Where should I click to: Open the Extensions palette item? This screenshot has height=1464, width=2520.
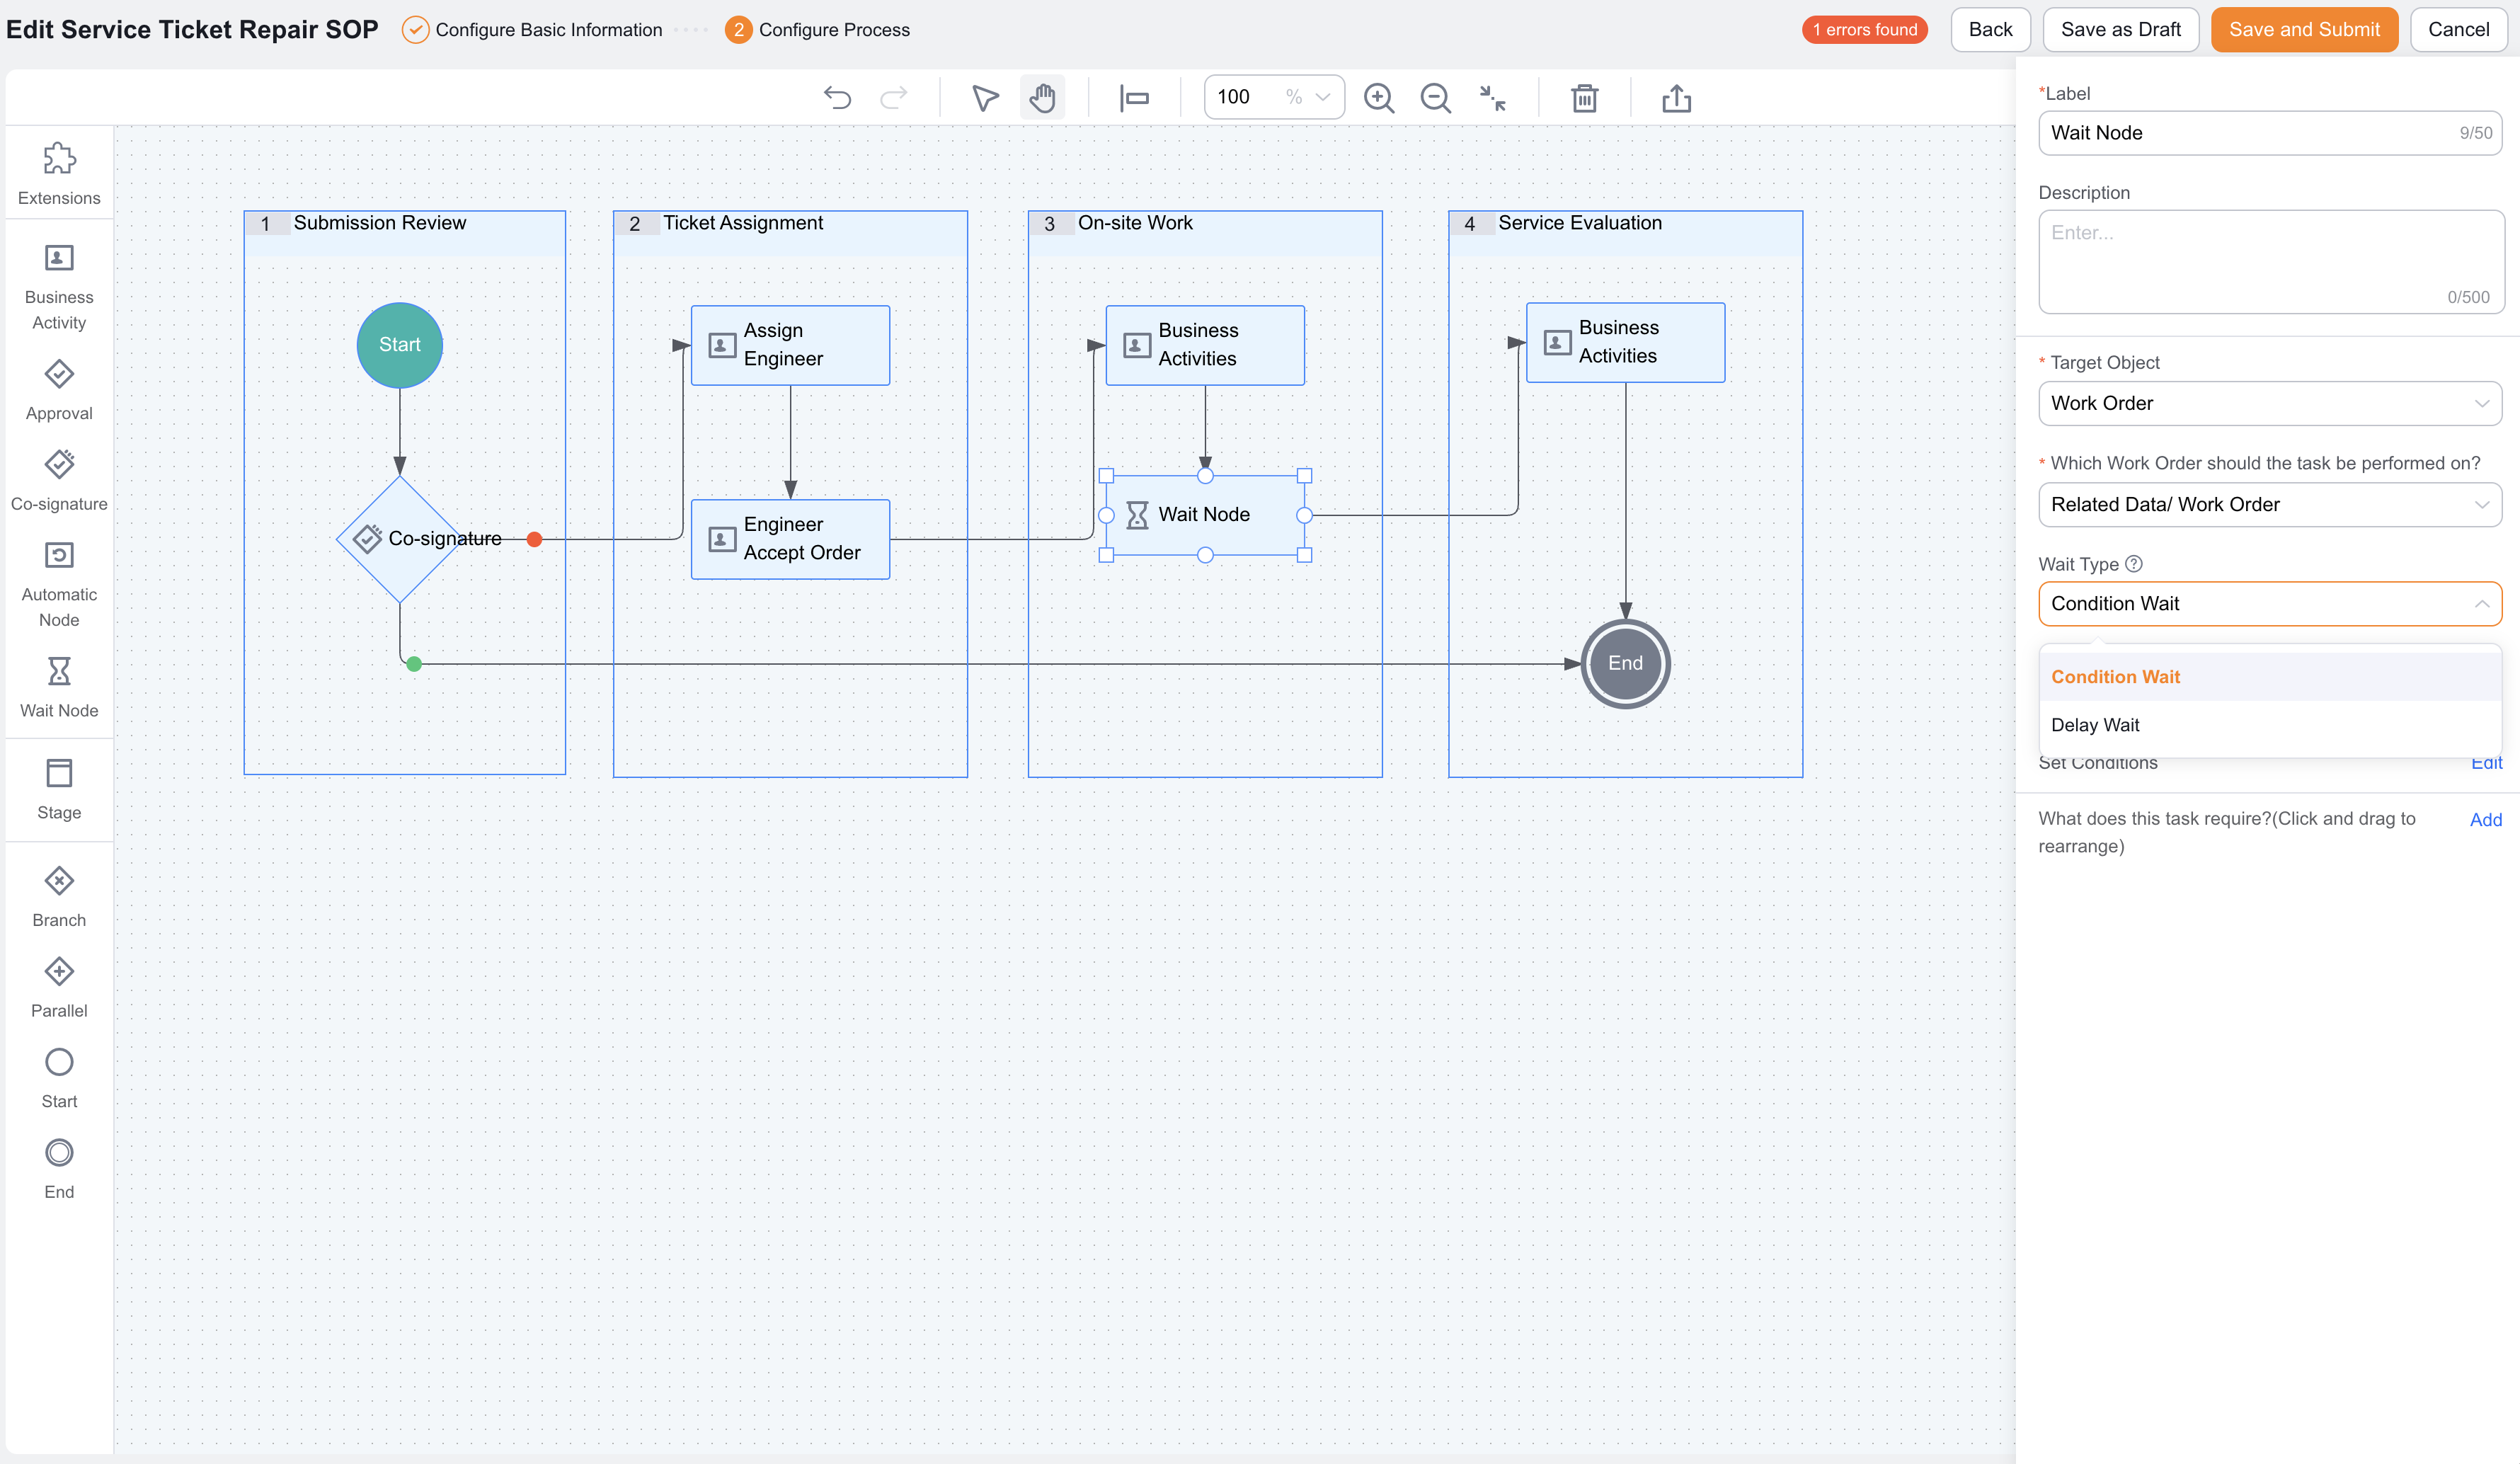coord(59,173)
